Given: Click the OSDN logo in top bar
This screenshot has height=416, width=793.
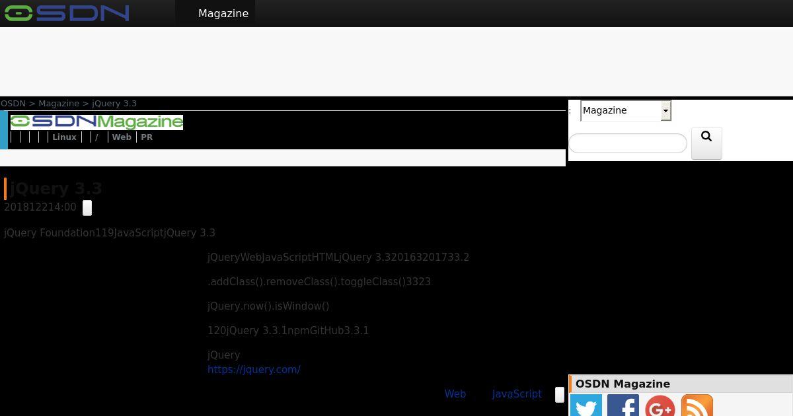Looking at the screenshot, I should pos(67,13).
